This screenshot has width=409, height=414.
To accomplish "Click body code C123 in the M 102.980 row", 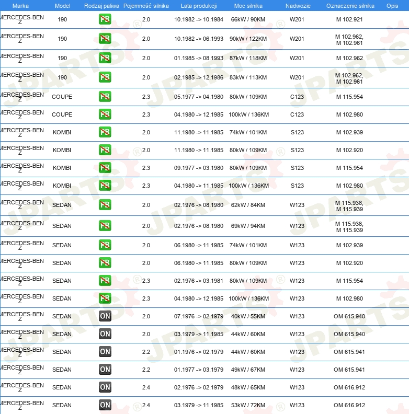I will click(x=297, y=114).
